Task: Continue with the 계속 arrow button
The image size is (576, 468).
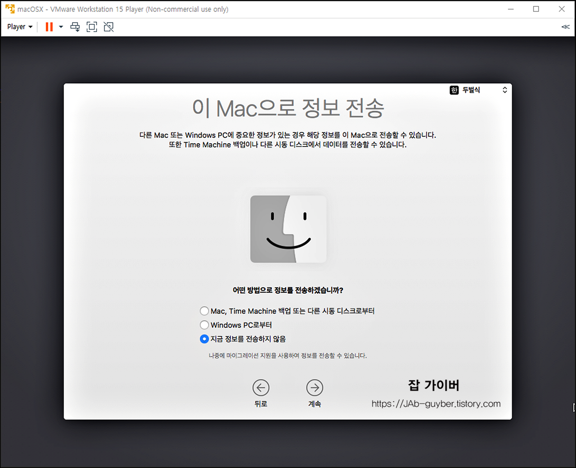Action: (315, 388)
